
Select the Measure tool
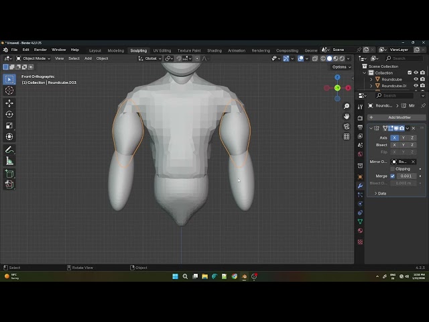pyautogui.click(x=9, y=161)
